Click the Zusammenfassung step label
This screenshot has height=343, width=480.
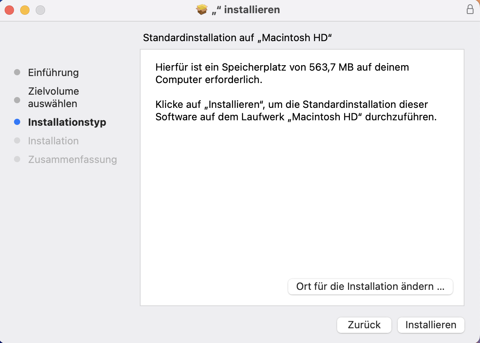click(72, 159)
